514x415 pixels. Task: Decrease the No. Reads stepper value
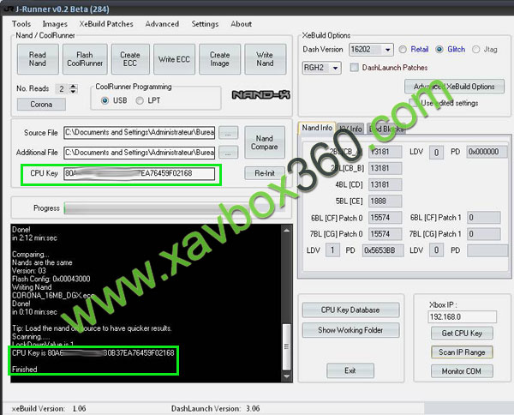[x=74, y=91]
